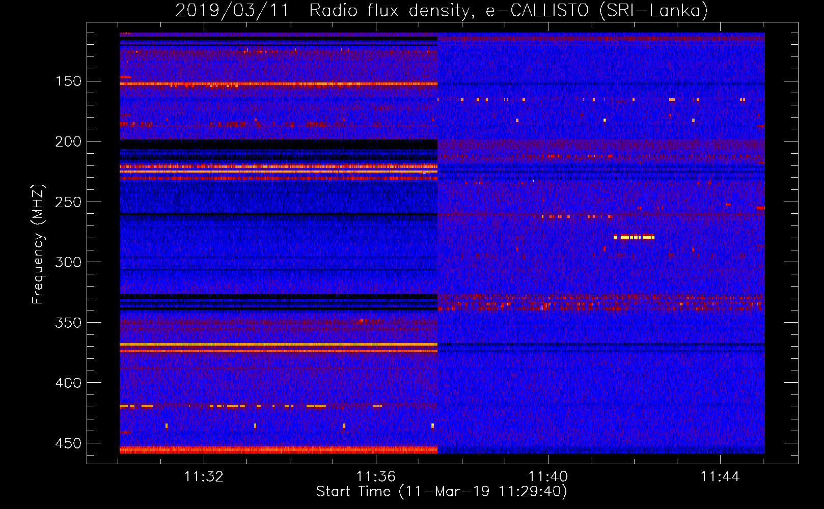Click the 350 frequency tick label

point(68,323)
